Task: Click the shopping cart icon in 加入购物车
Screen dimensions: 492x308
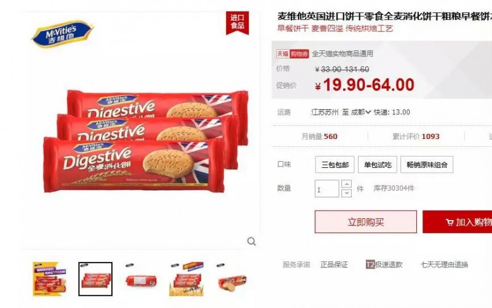Action: (450, 223)
